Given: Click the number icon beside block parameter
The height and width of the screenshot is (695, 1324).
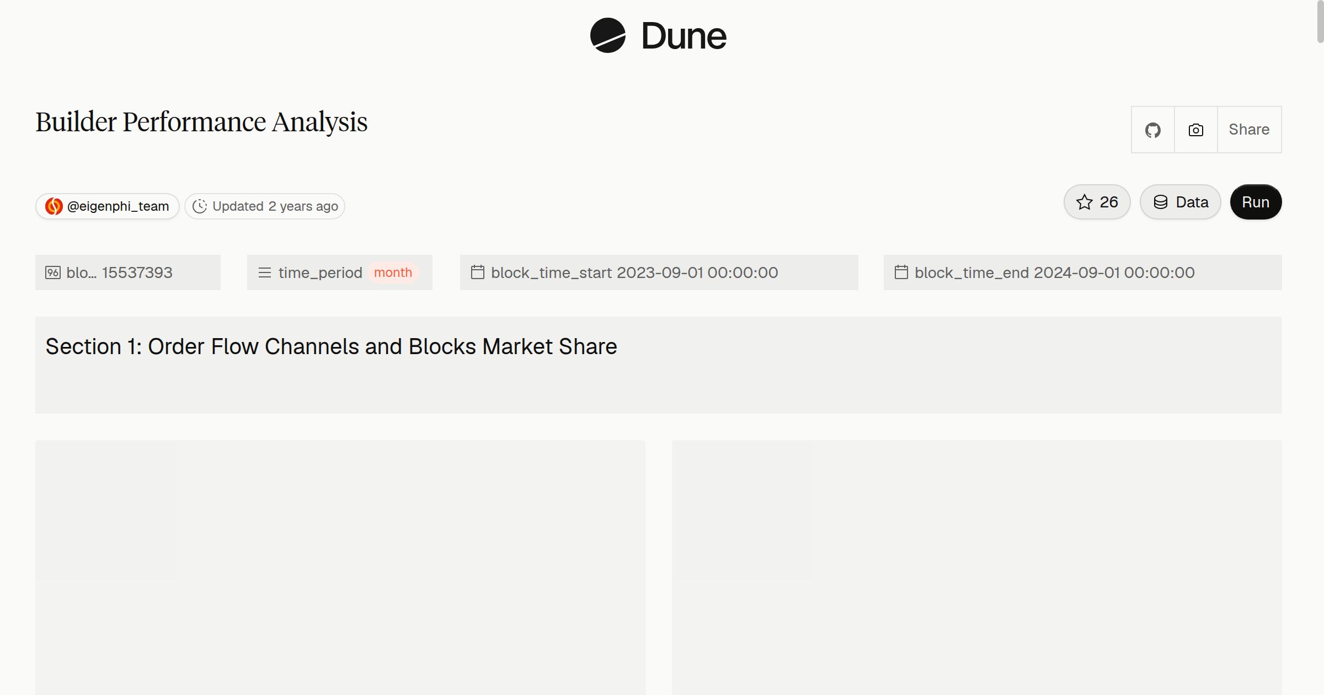Looking at the screenshot, I should pos(53,272).
